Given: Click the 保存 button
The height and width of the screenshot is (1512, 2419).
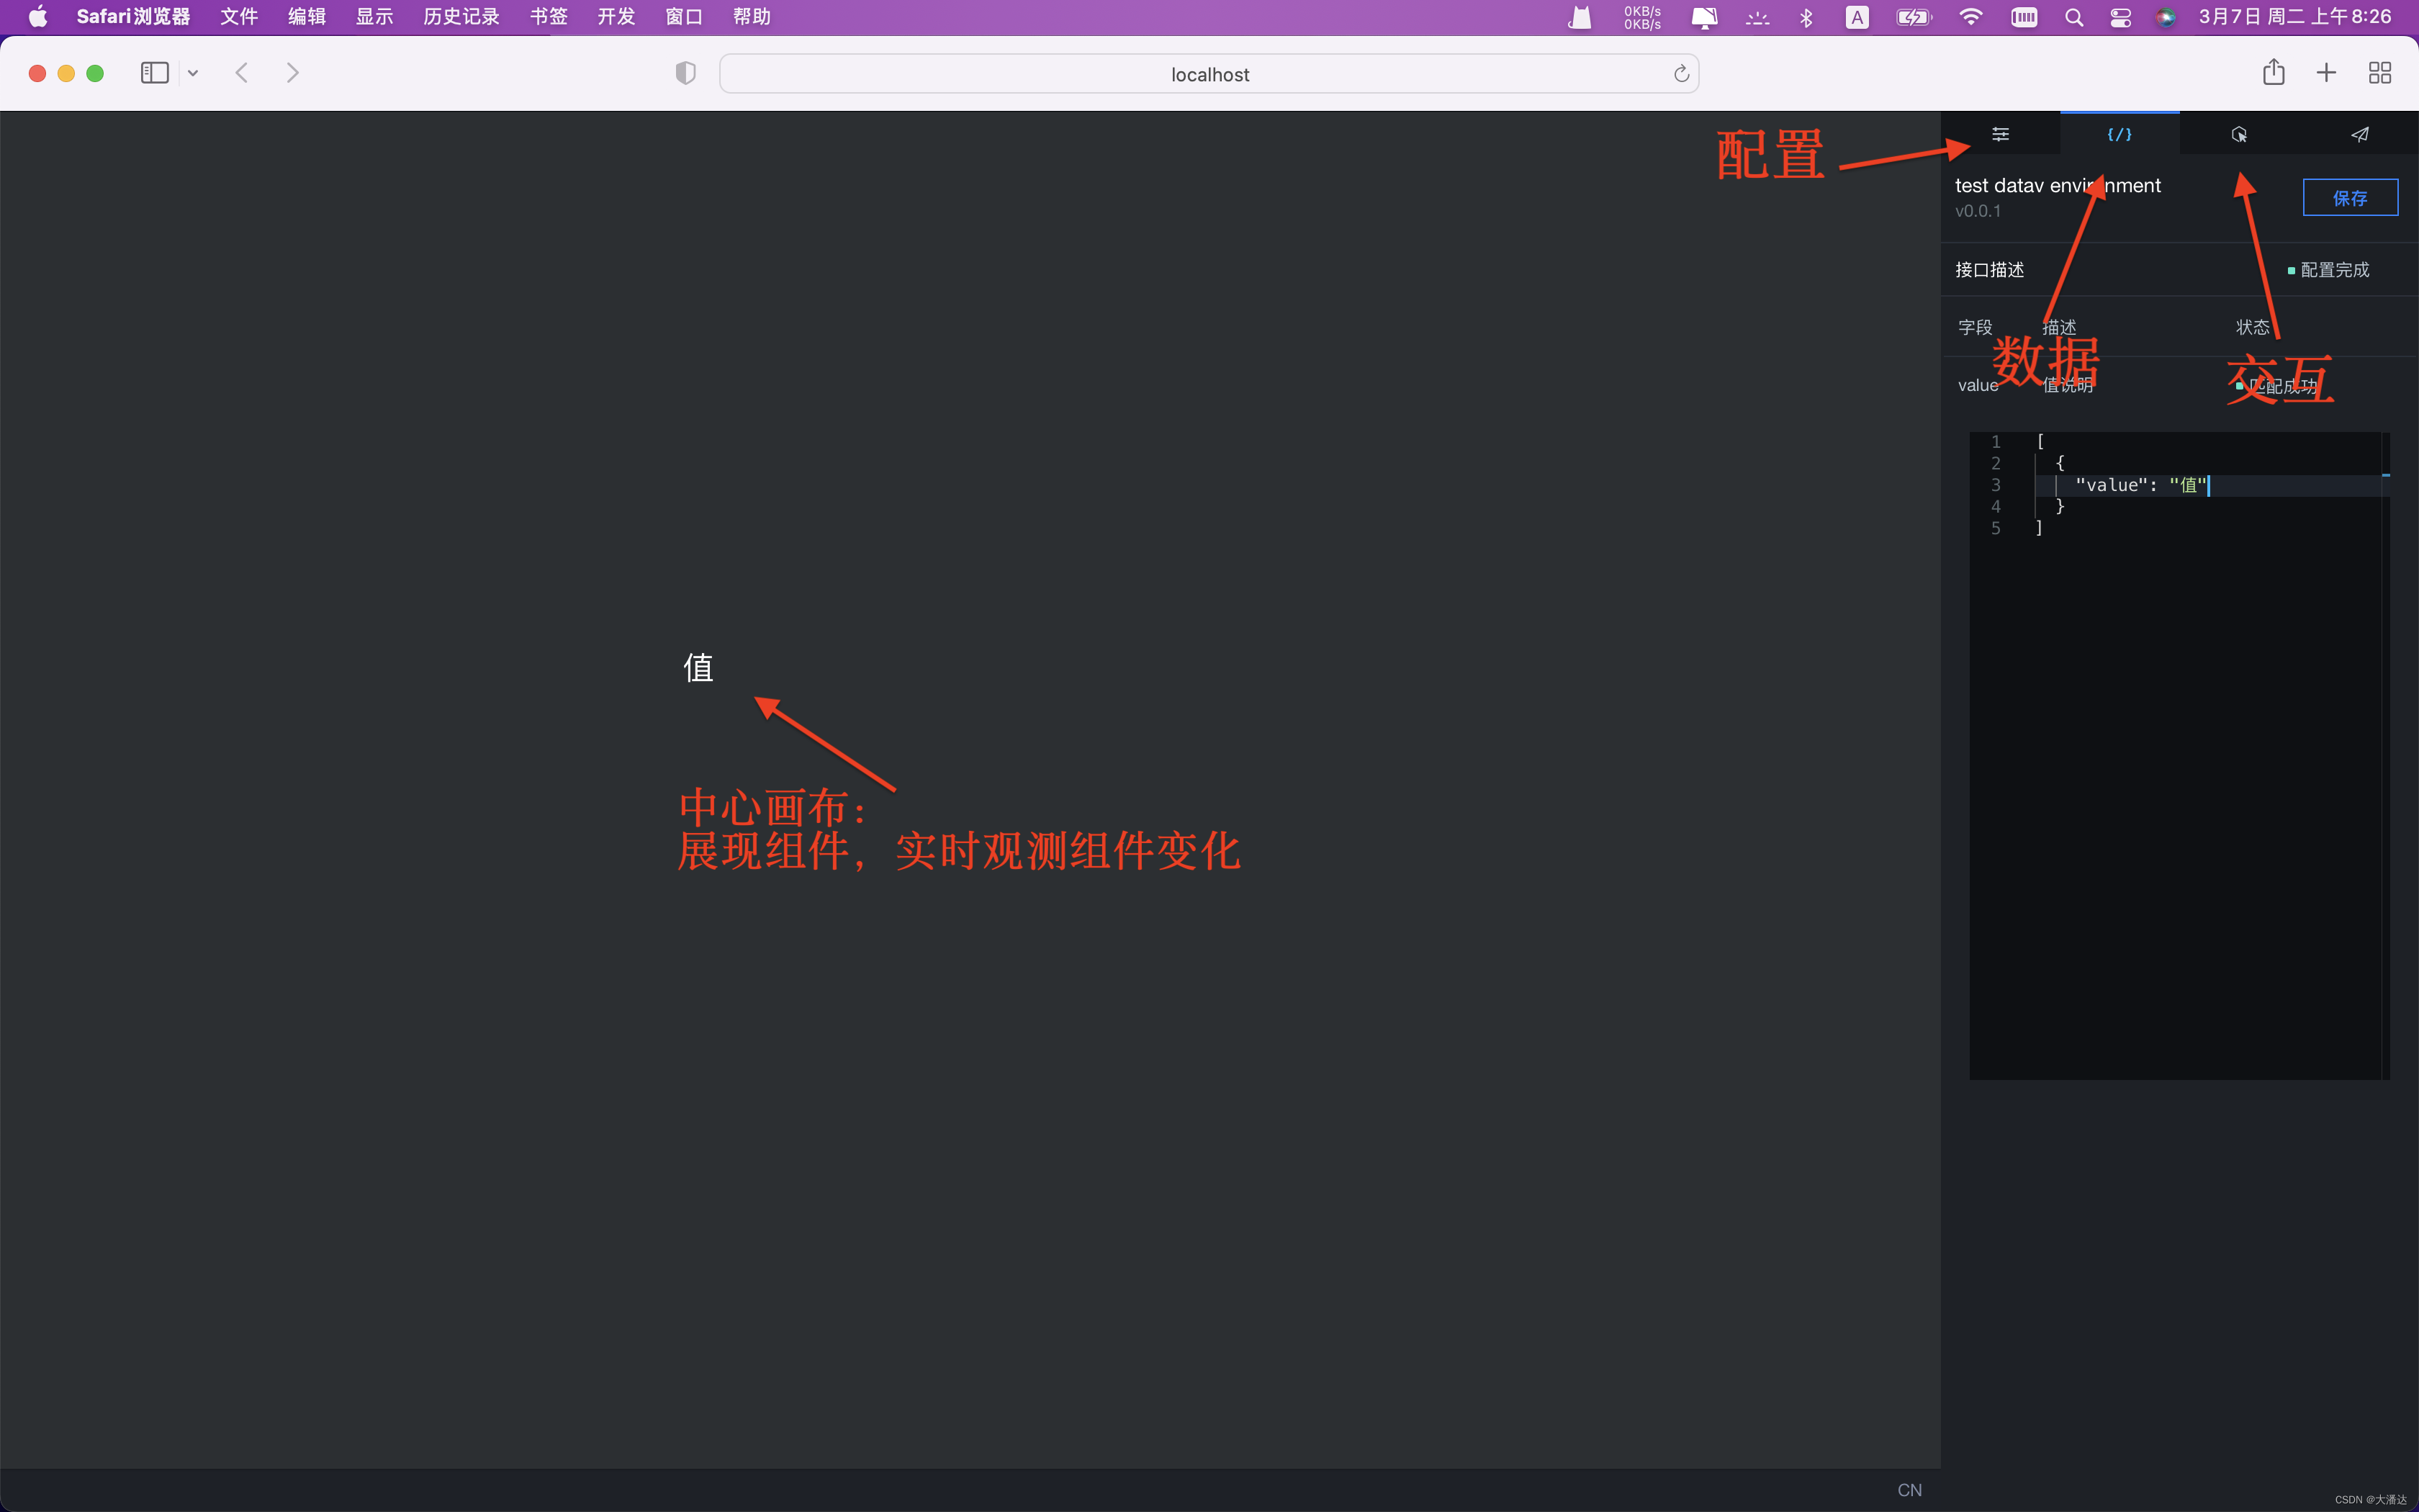Looking at the screenshot, I should pos(2349,198).
